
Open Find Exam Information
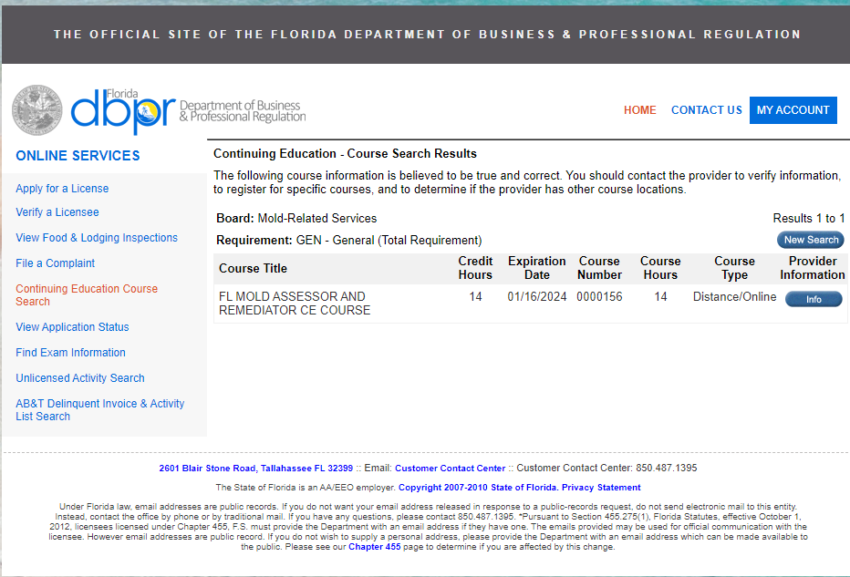(x=70, y=352)
